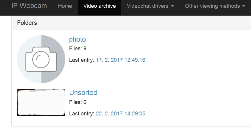Open the Other viewing methods dropdown
The height and width of the screenshot is (128, 251).
(x=212, y=6)
